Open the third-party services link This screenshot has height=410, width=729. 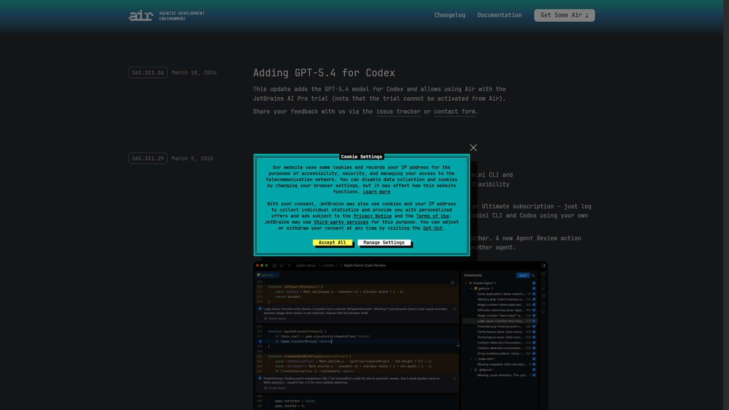(341, 222)
